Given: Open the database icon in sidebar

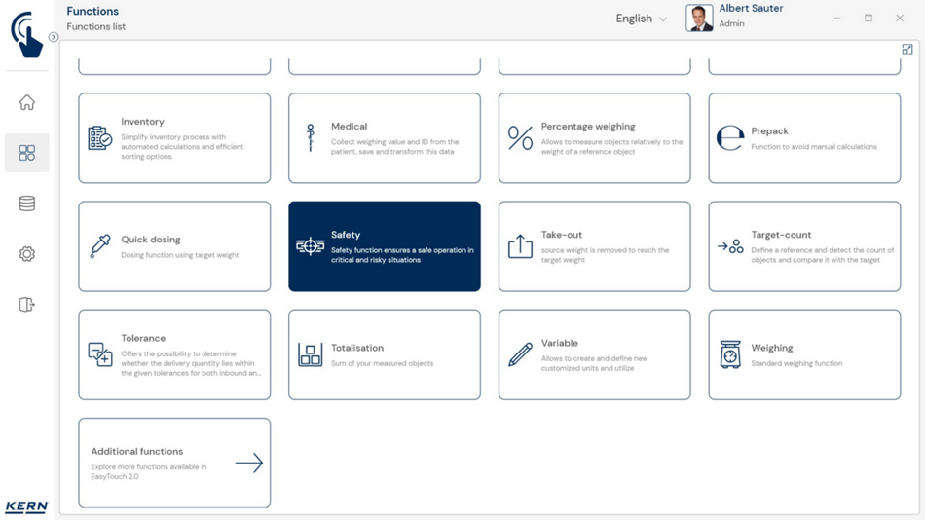Looking at the screenshot, I should click(27, 204).
